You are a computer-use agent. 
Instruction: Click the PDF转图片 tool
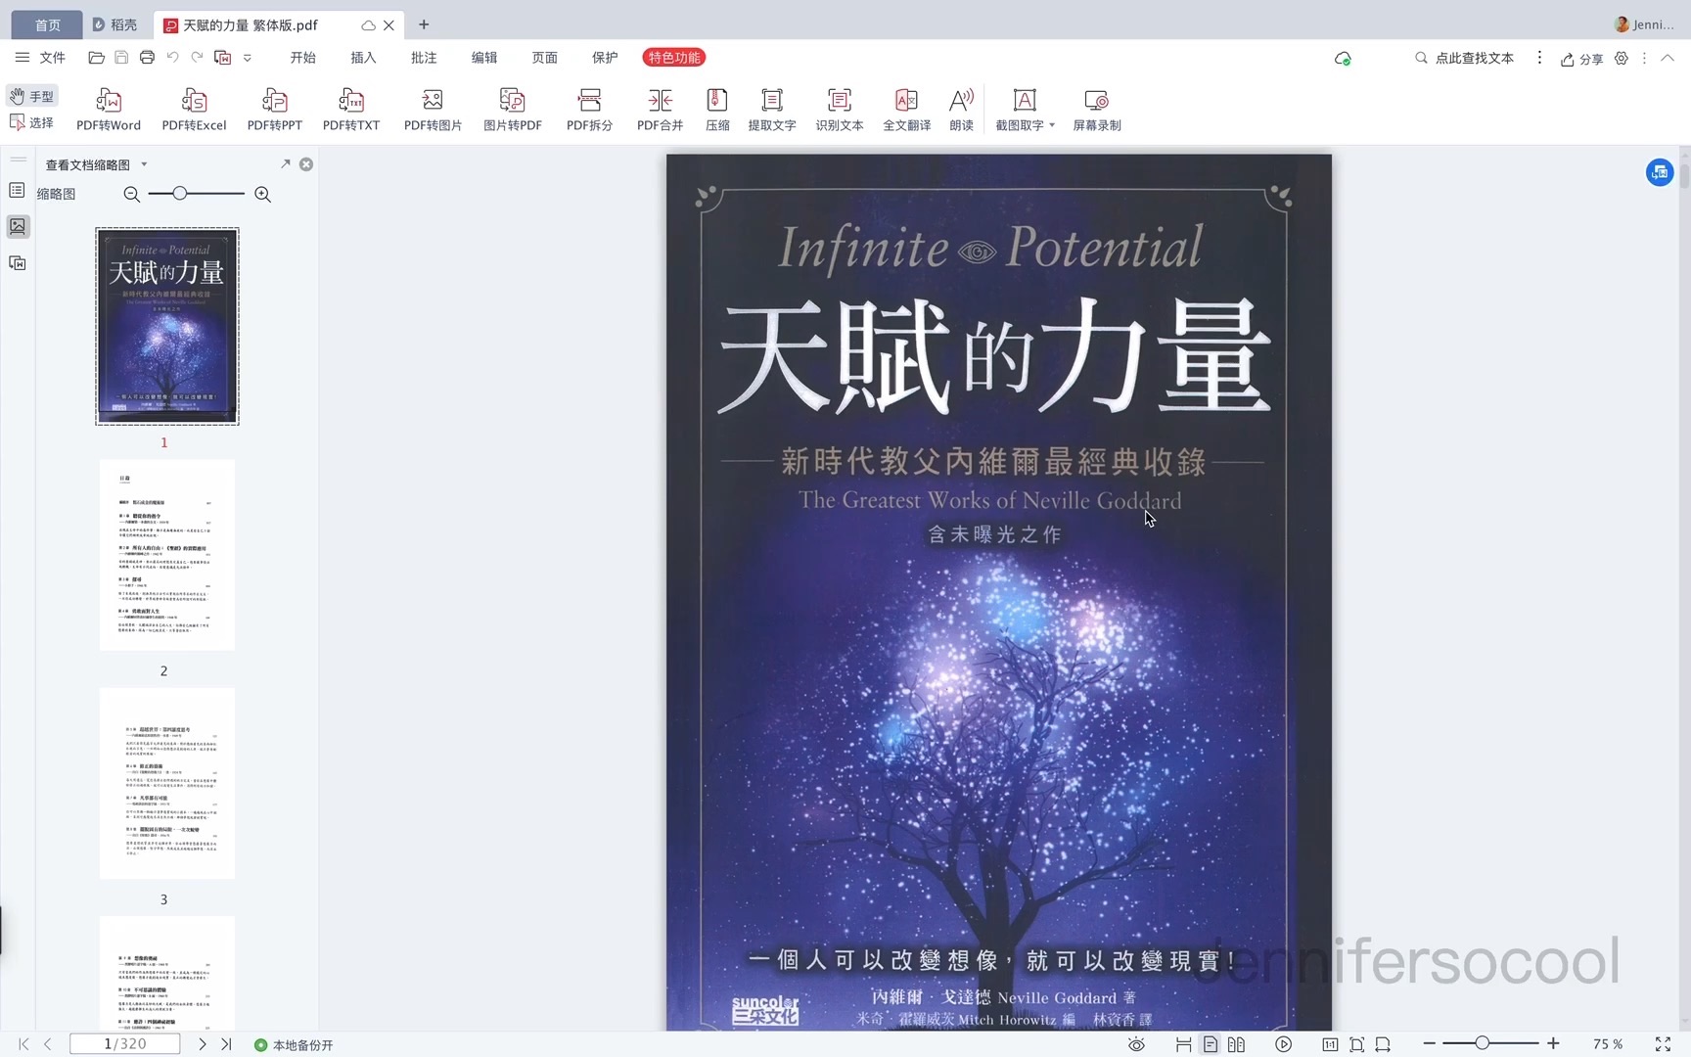point(433,110)
